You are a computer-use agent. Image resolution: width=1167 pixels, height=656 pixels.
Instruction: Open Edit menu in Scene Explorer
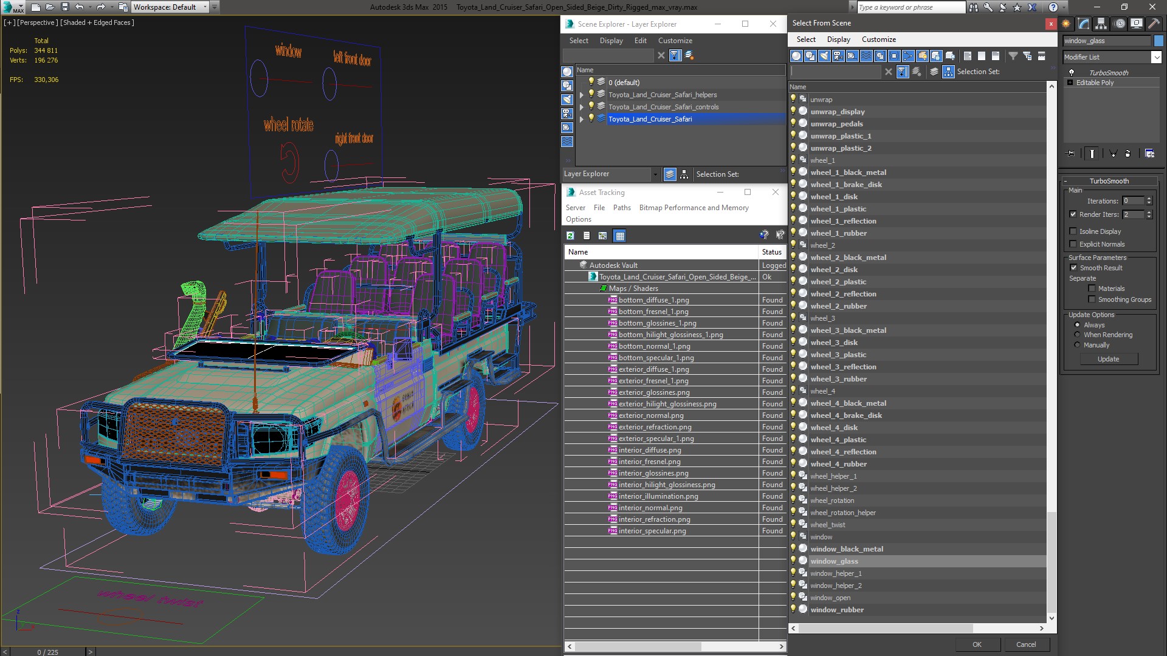[x=640, y=41]
